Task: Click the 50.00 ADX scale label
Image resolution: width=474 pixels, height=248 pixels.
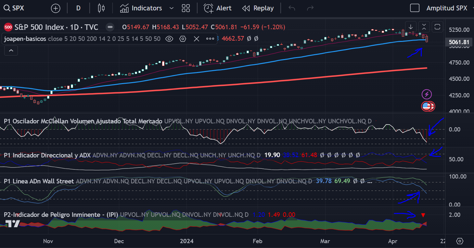Action: point(456,159)
